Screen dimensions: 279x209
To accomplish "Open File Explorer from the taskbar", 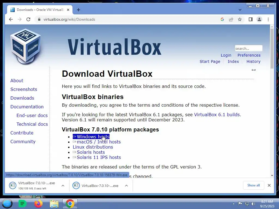I will 54,204.
